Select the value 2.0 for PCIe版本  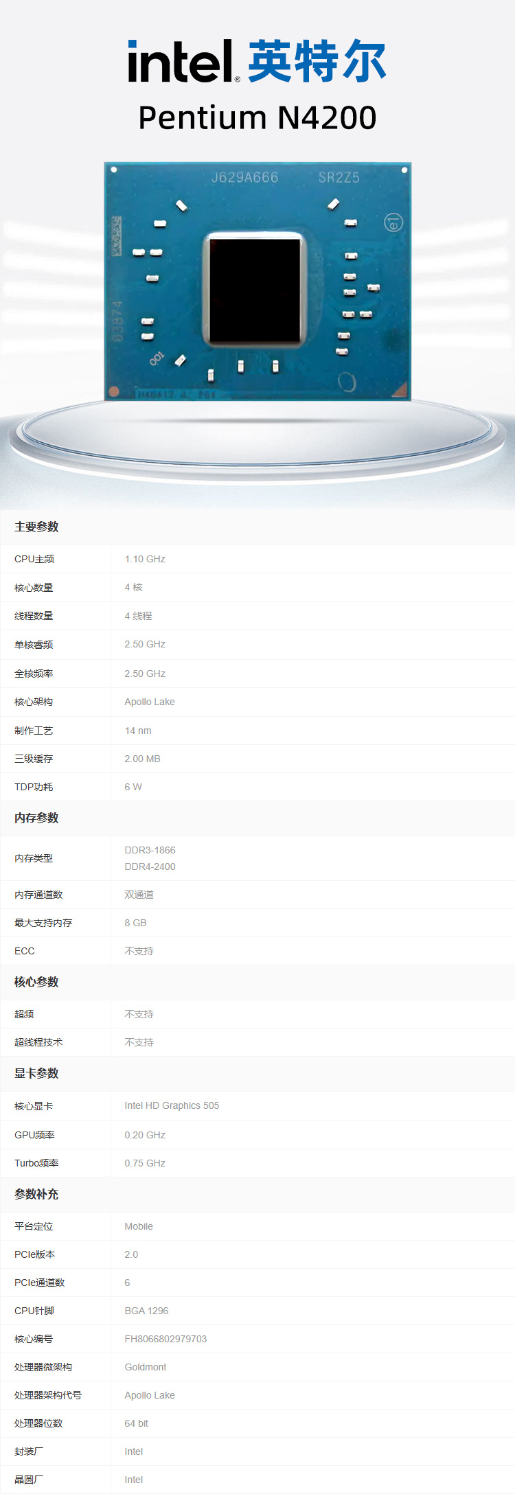click(131, 1255)
